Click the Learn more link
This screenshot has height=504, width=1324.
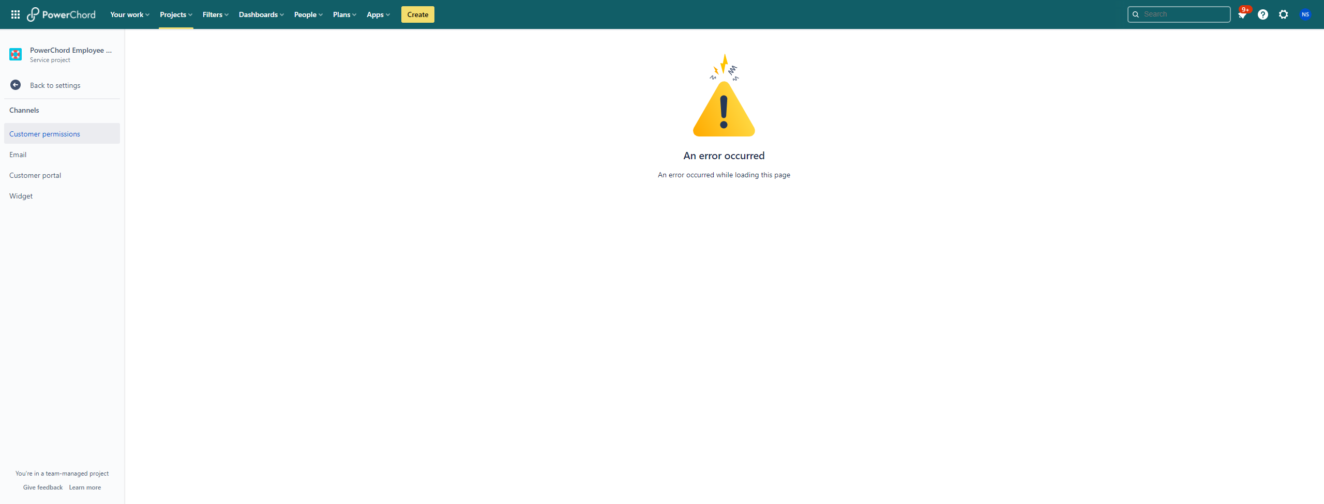(85, 487)
